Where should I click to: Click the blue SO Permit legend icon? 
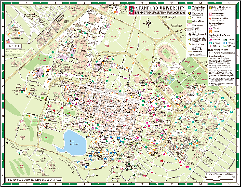225,43
